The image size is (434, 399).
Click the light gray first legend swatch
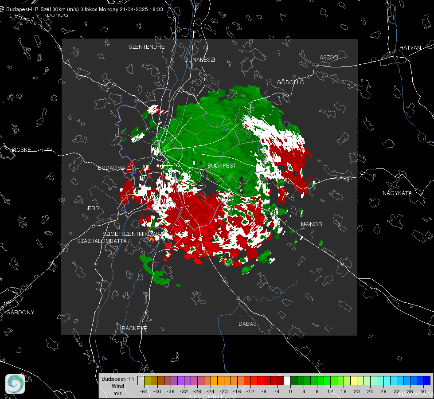pyautogui.click(x=141, y=380)
